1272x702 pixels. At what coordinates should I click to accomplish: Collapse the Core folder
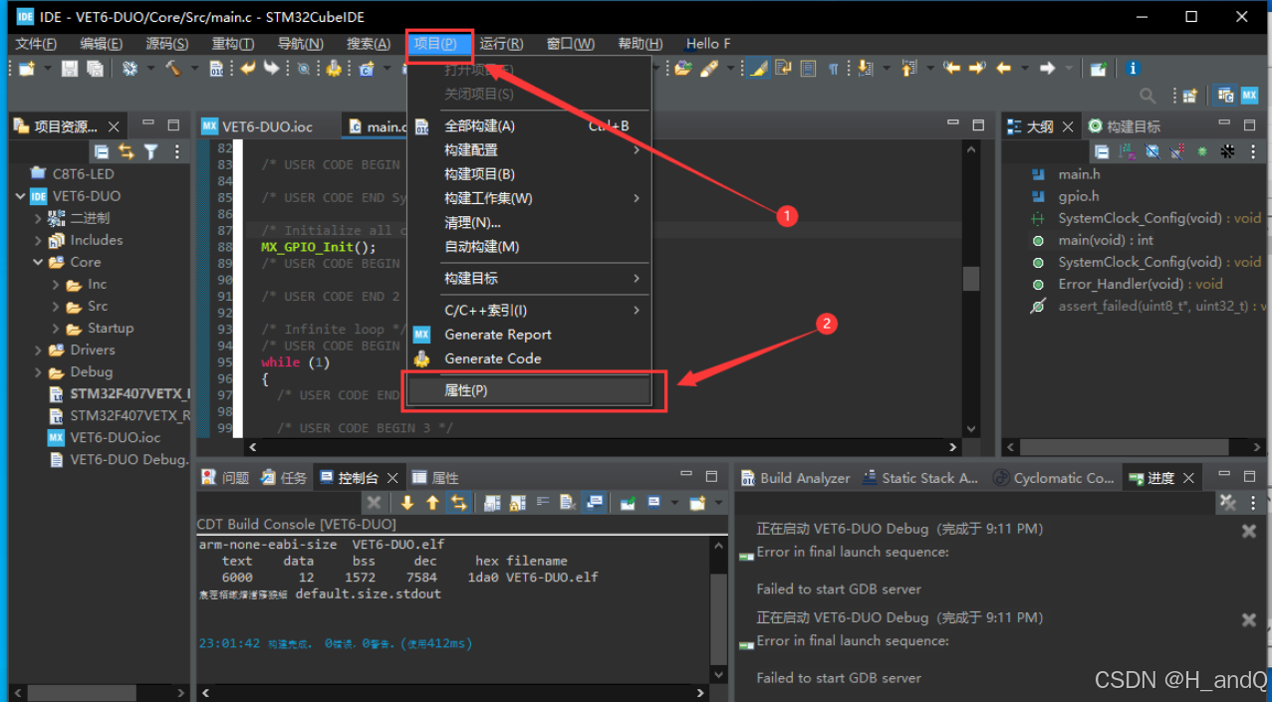[38, 262]
